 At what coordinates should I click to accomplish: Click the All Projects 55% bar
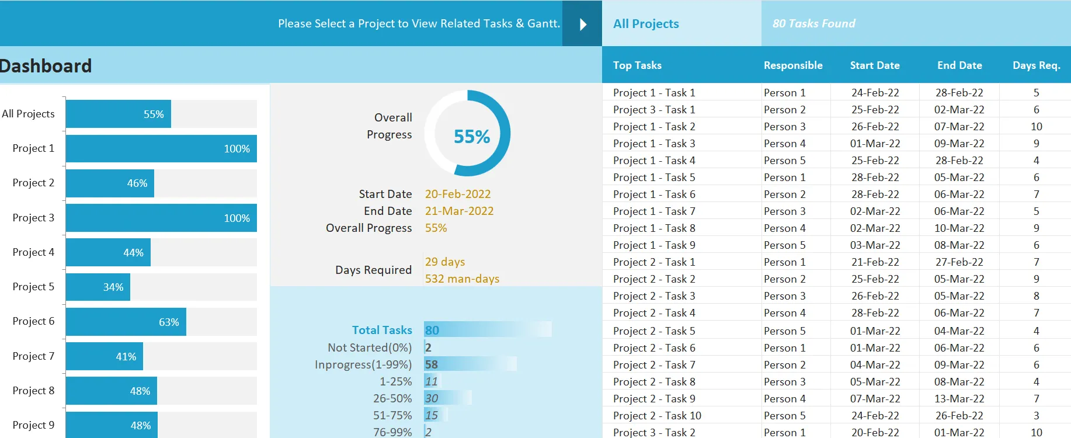[119, 114]
